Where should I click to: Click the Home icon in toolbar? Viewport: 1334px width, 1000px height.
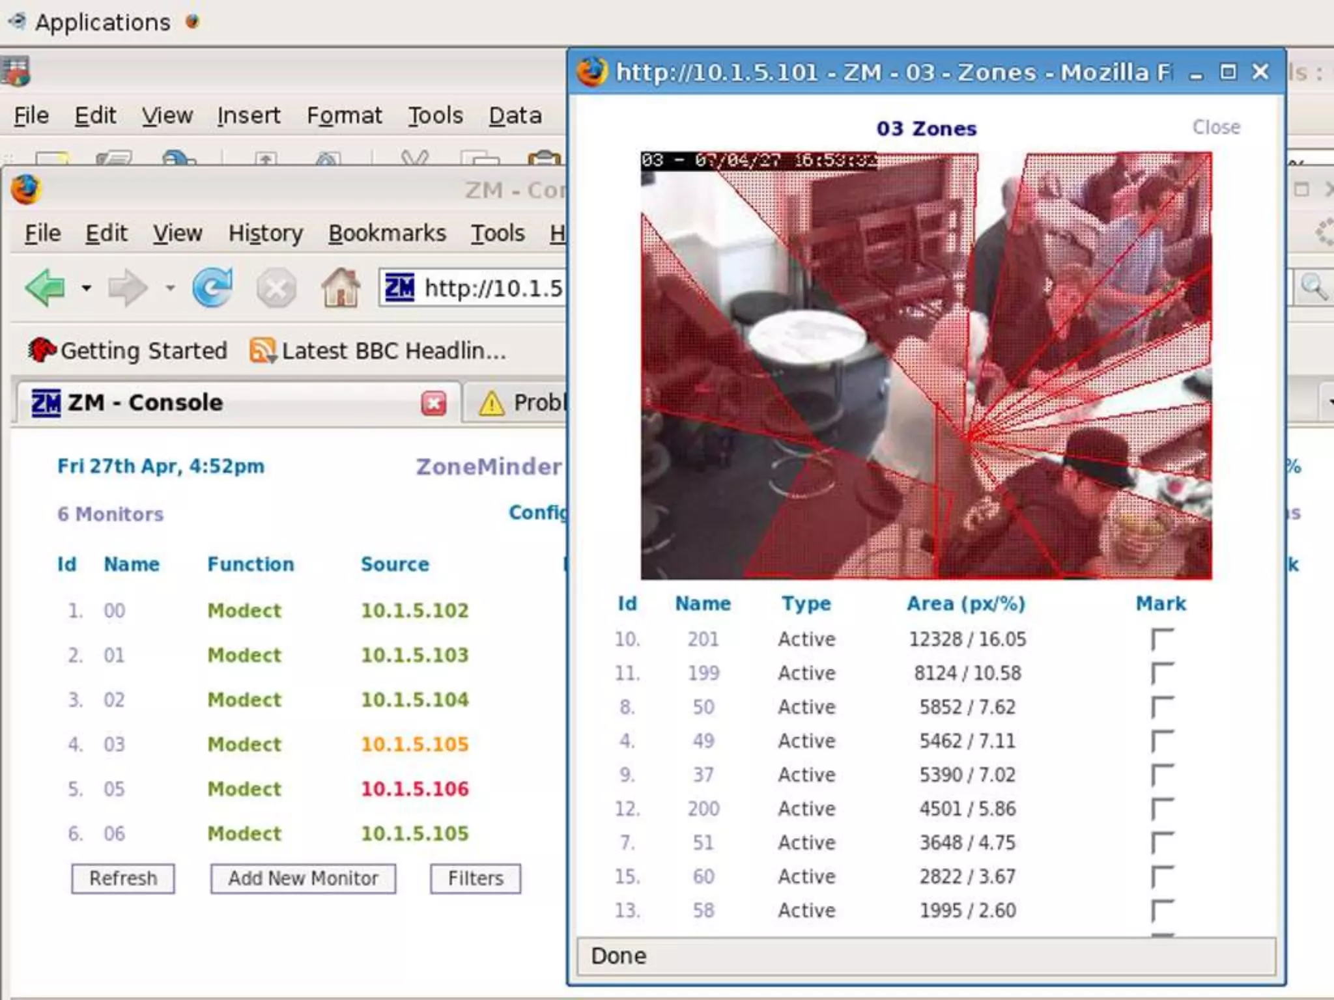pos(341,287)
